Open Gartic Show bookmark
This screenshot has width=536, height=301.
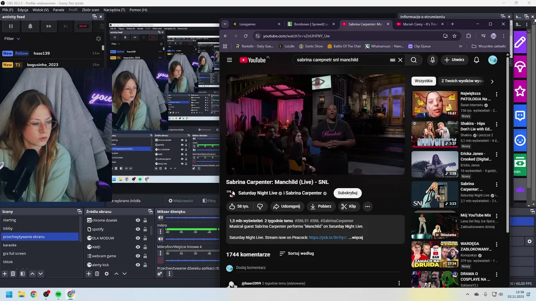(310, 46)
